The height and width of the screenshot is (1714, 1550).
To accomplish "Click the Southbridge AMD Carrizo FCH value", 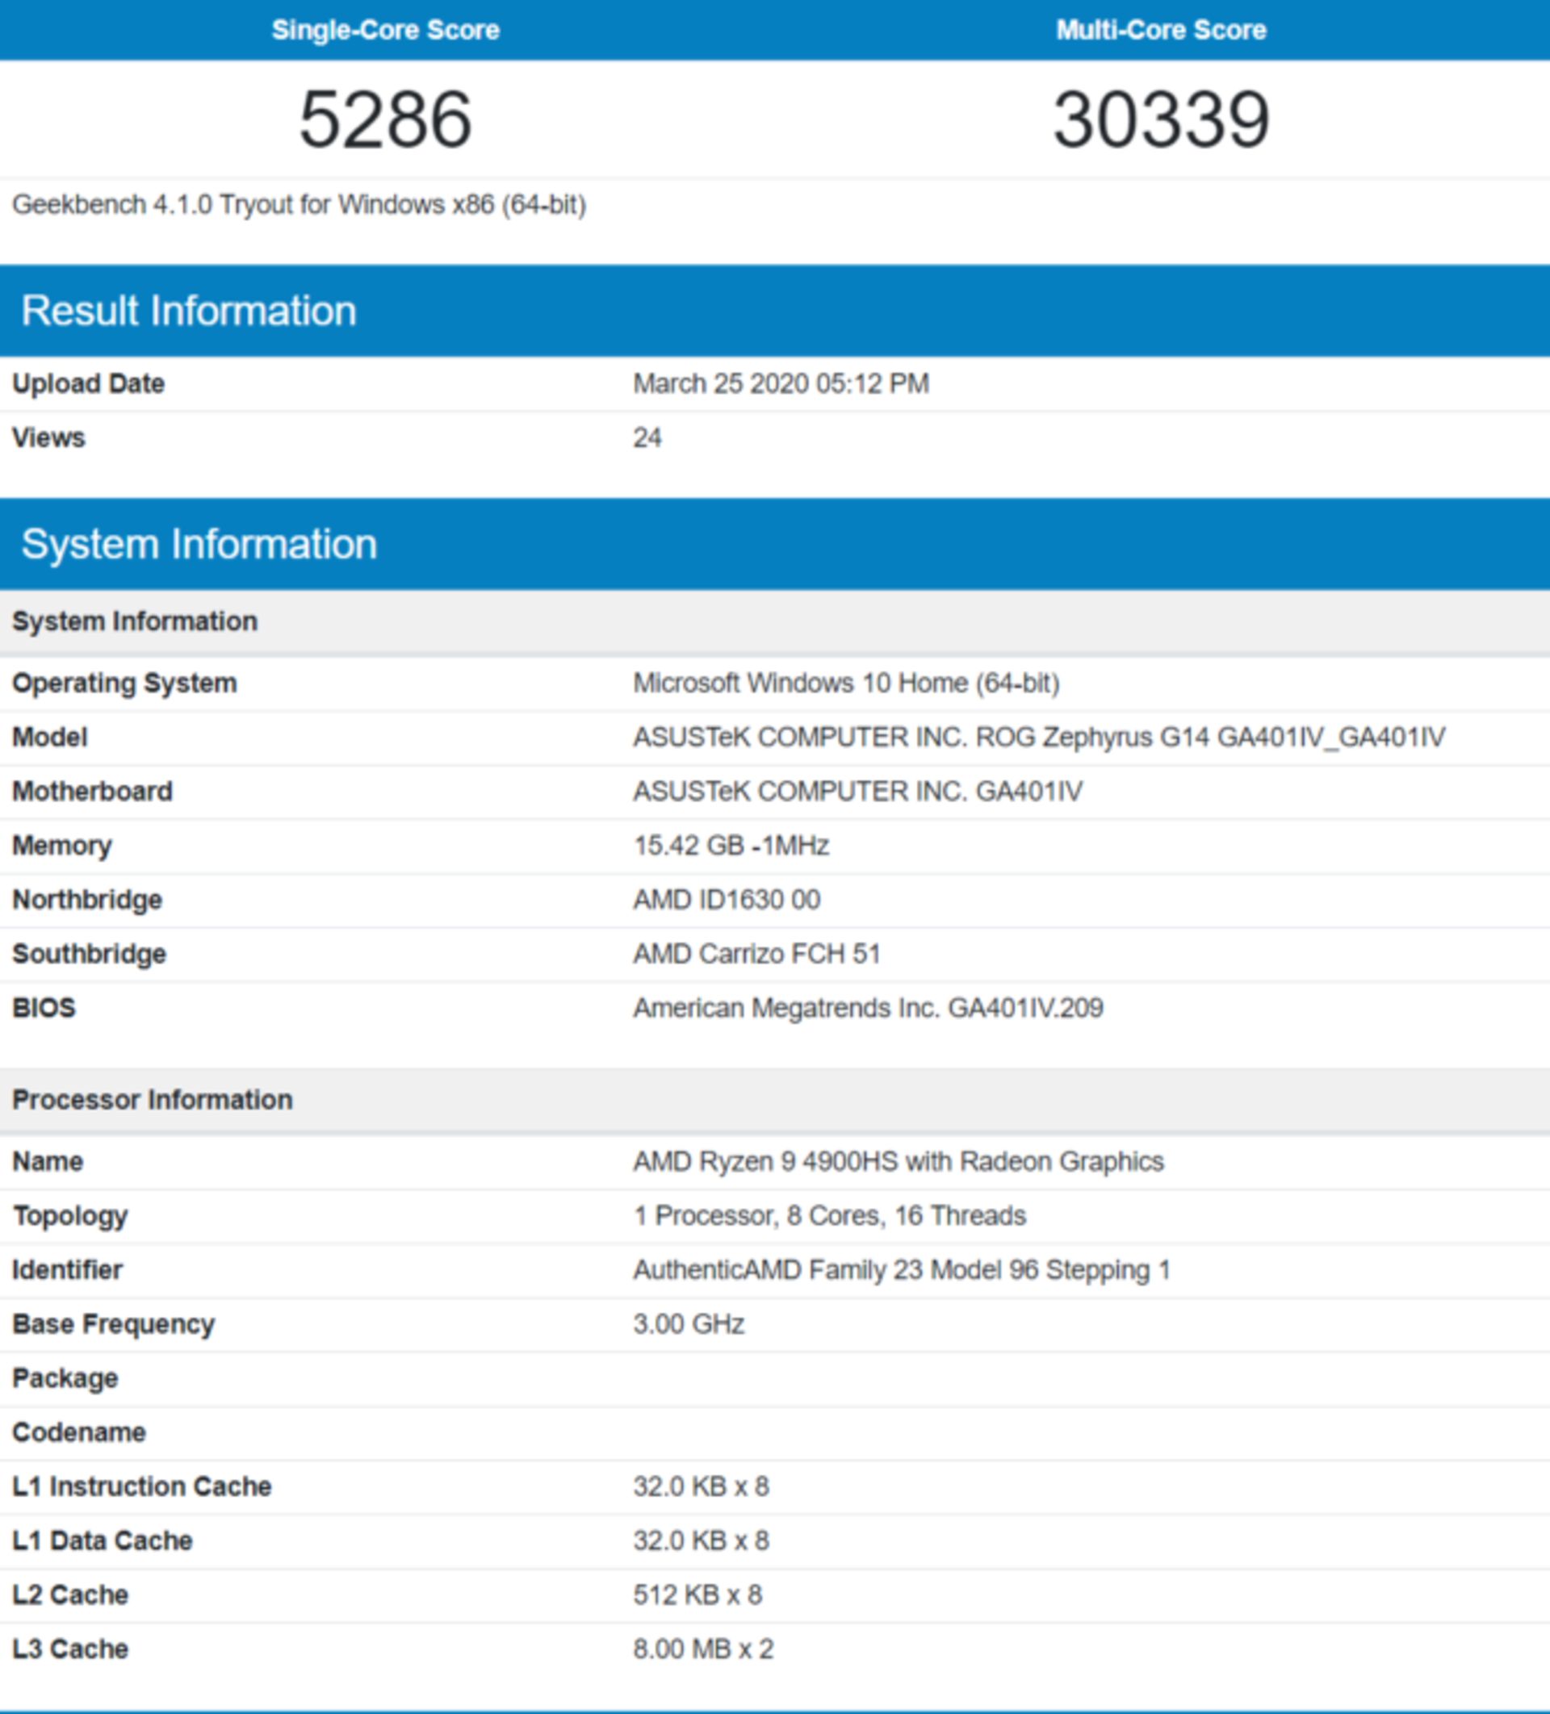I will [756, 954].
